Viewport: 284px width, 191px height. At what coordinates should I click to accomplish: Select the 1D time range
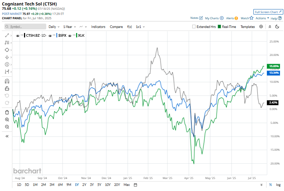click(x=19, y=185)
